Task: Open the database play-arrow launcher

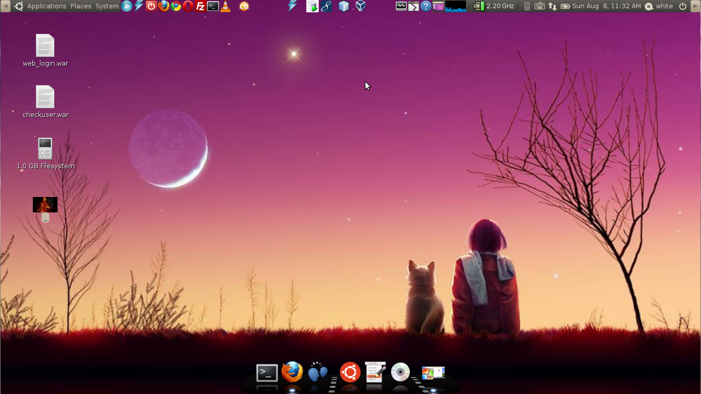Action: point(312,6)
